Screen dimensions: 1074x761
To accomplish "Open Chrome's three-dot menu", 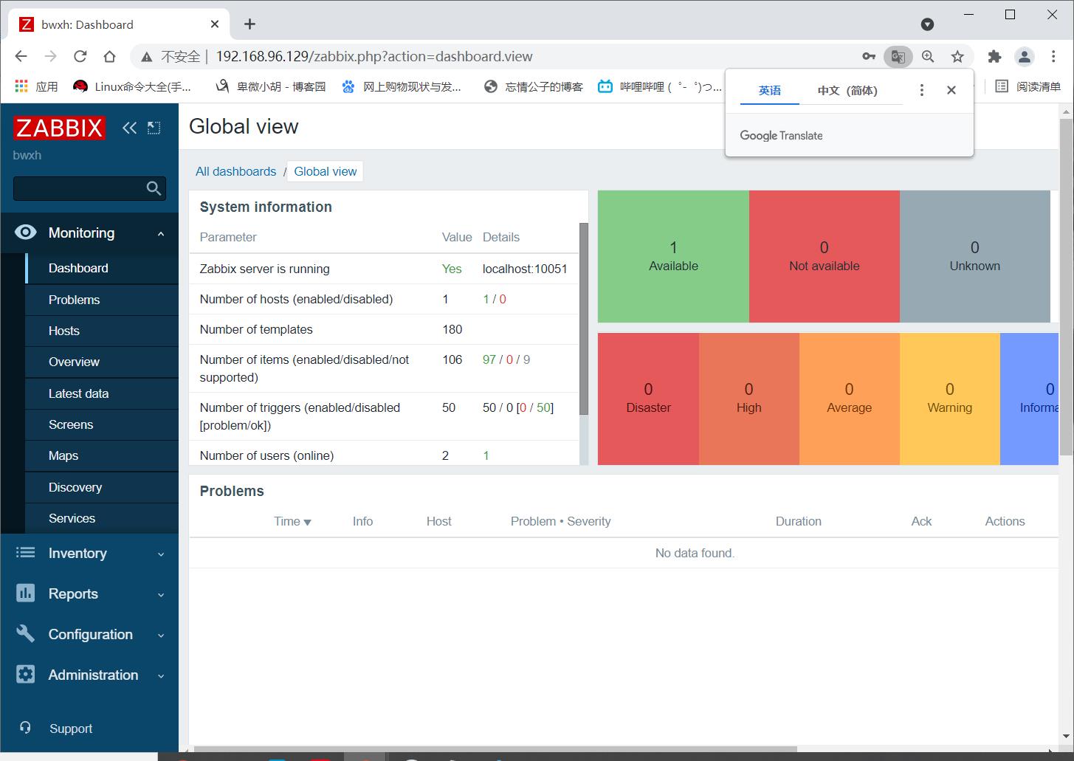I will click(x=1053, y=56).
